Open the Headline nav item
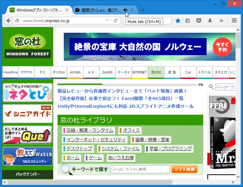Viewport: 243px width, 187px height. click(x=10, y=73)
